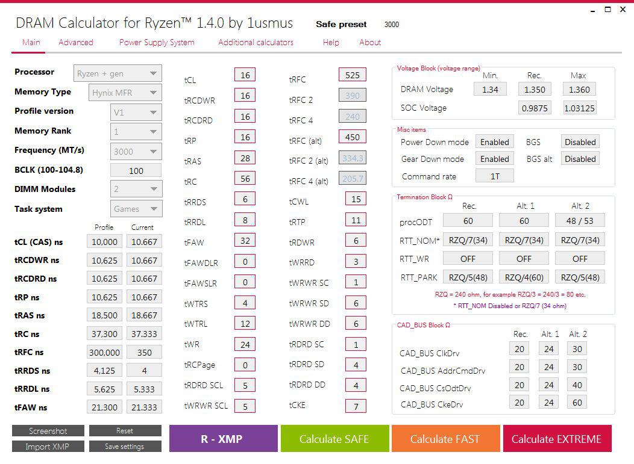Click the procODT Alt. 2 value 48 / 53
634x464 pixels.
click(x=580, y=220)
